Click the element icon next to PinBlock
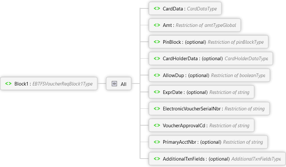 tap(156, 42)
